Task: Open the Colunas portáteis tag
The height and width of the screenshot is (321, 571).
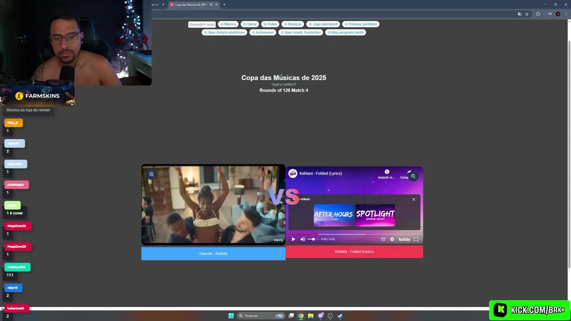Action: pyautogui.click(x=360, y=24)
